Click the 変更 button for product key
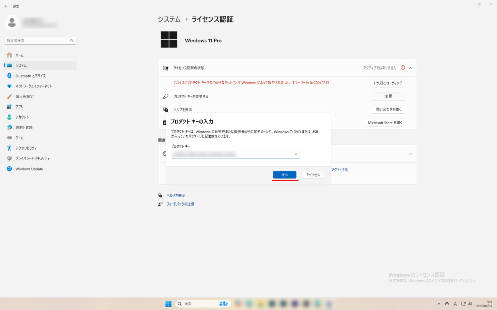Screen dimensions: 497x310 point(388,96)
